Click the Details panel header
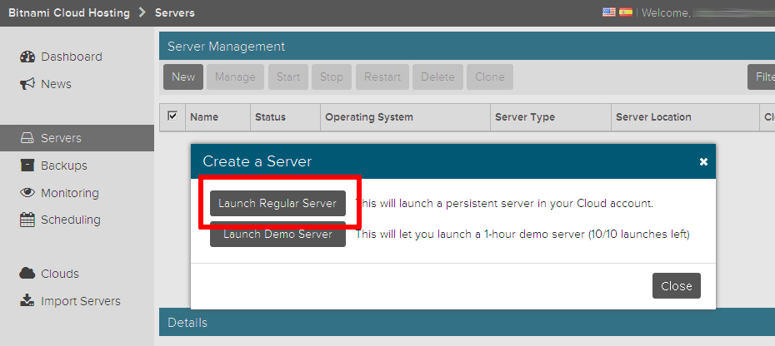This screenshot has height=346, width=775. click(x=467, y=323)
